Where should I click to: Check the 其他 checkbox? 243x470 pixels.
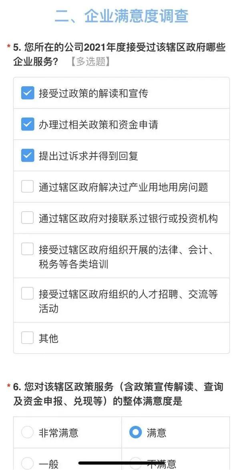pyautogui.click(x=27, y=338)
